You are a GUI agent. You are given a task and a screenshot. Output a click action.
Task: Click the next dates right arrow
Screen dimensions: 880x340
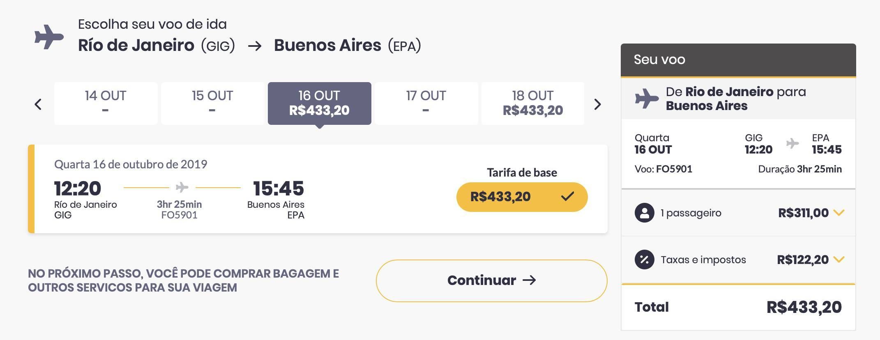click(598, 104)
